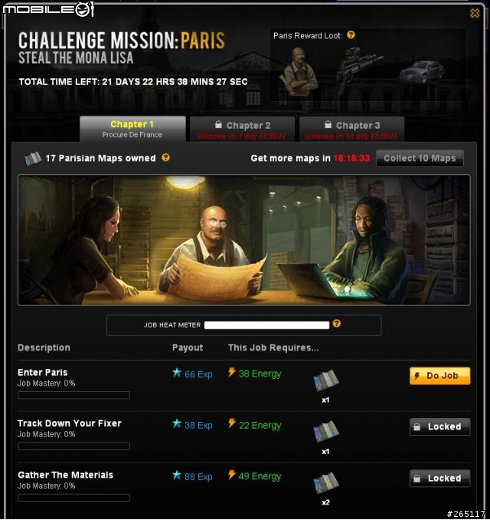Click the Collect 10 Maps button

coord(420,158)
